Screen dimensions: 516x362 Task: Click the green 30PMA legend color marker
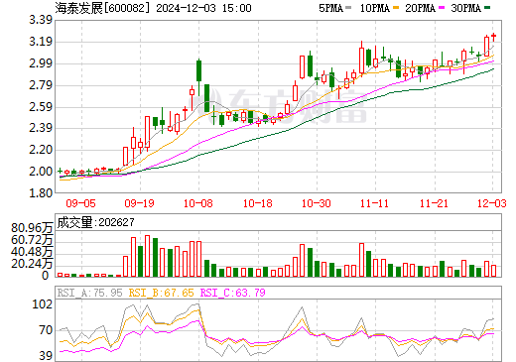click(x=487, y=8)
